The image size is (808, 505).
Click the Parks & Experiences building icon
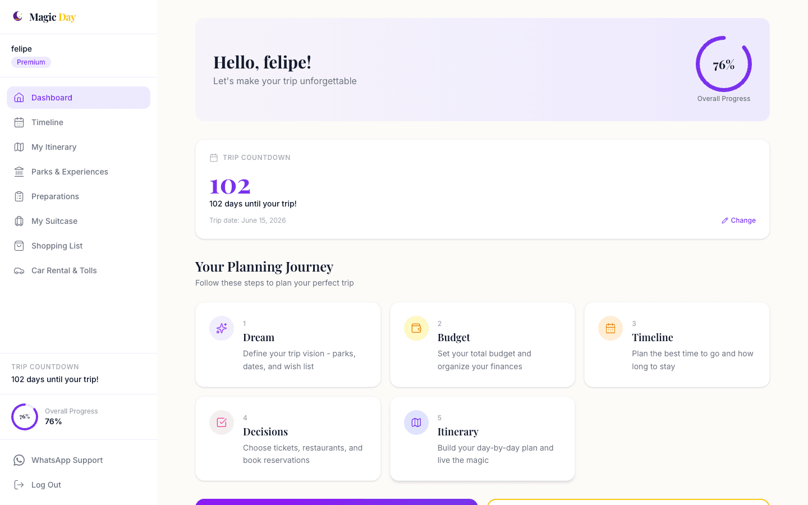pos(19,172)
